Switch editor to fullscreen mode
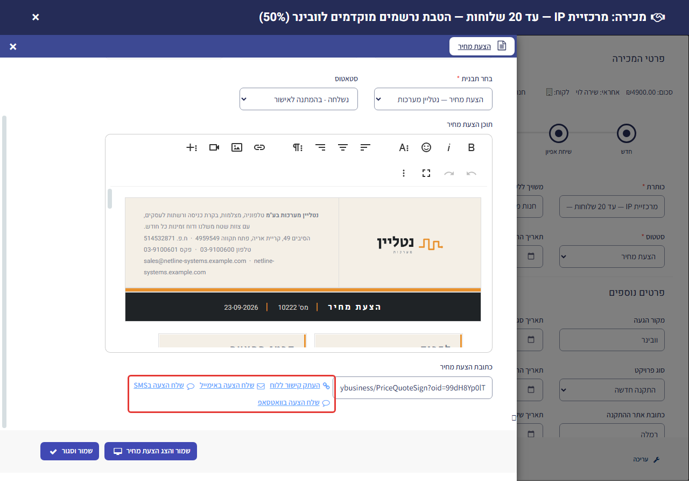Image resolution: width=689 pixels, height=484 pixels. (426, 173)
